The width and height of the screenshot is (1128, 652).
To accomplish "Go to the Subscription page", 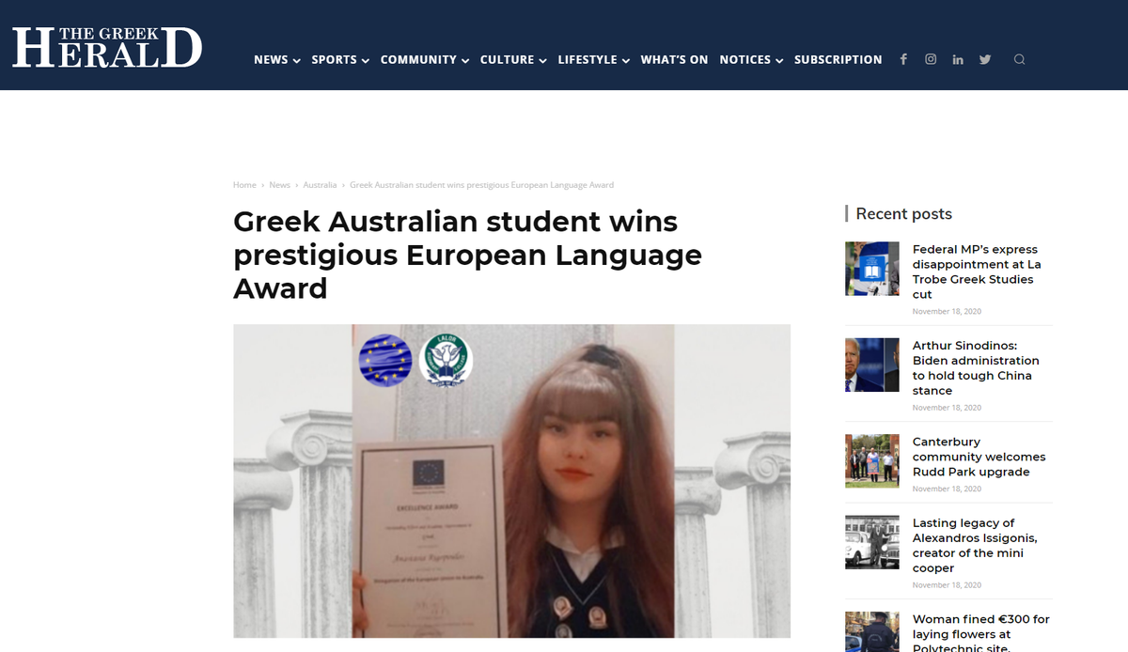I will tap(838, 59).
